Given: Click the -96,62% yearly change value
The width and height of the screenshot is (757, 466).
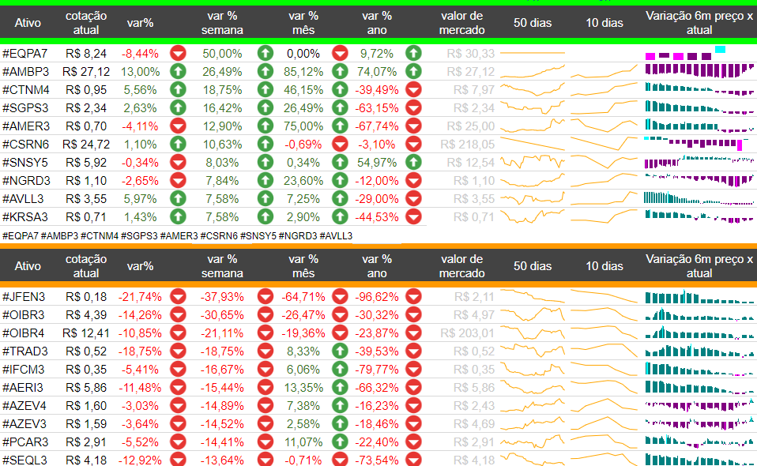Looking at the screenshot, I should click(377, 297).
